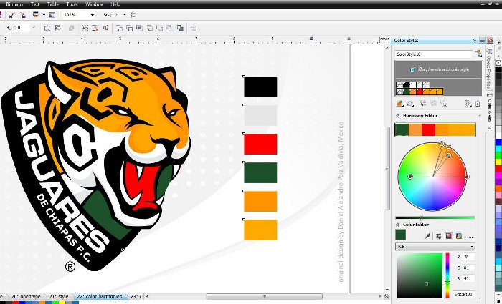Select the eyedropper tool in Color Editor
502x304 pixels.
click(x=427, y=236)
